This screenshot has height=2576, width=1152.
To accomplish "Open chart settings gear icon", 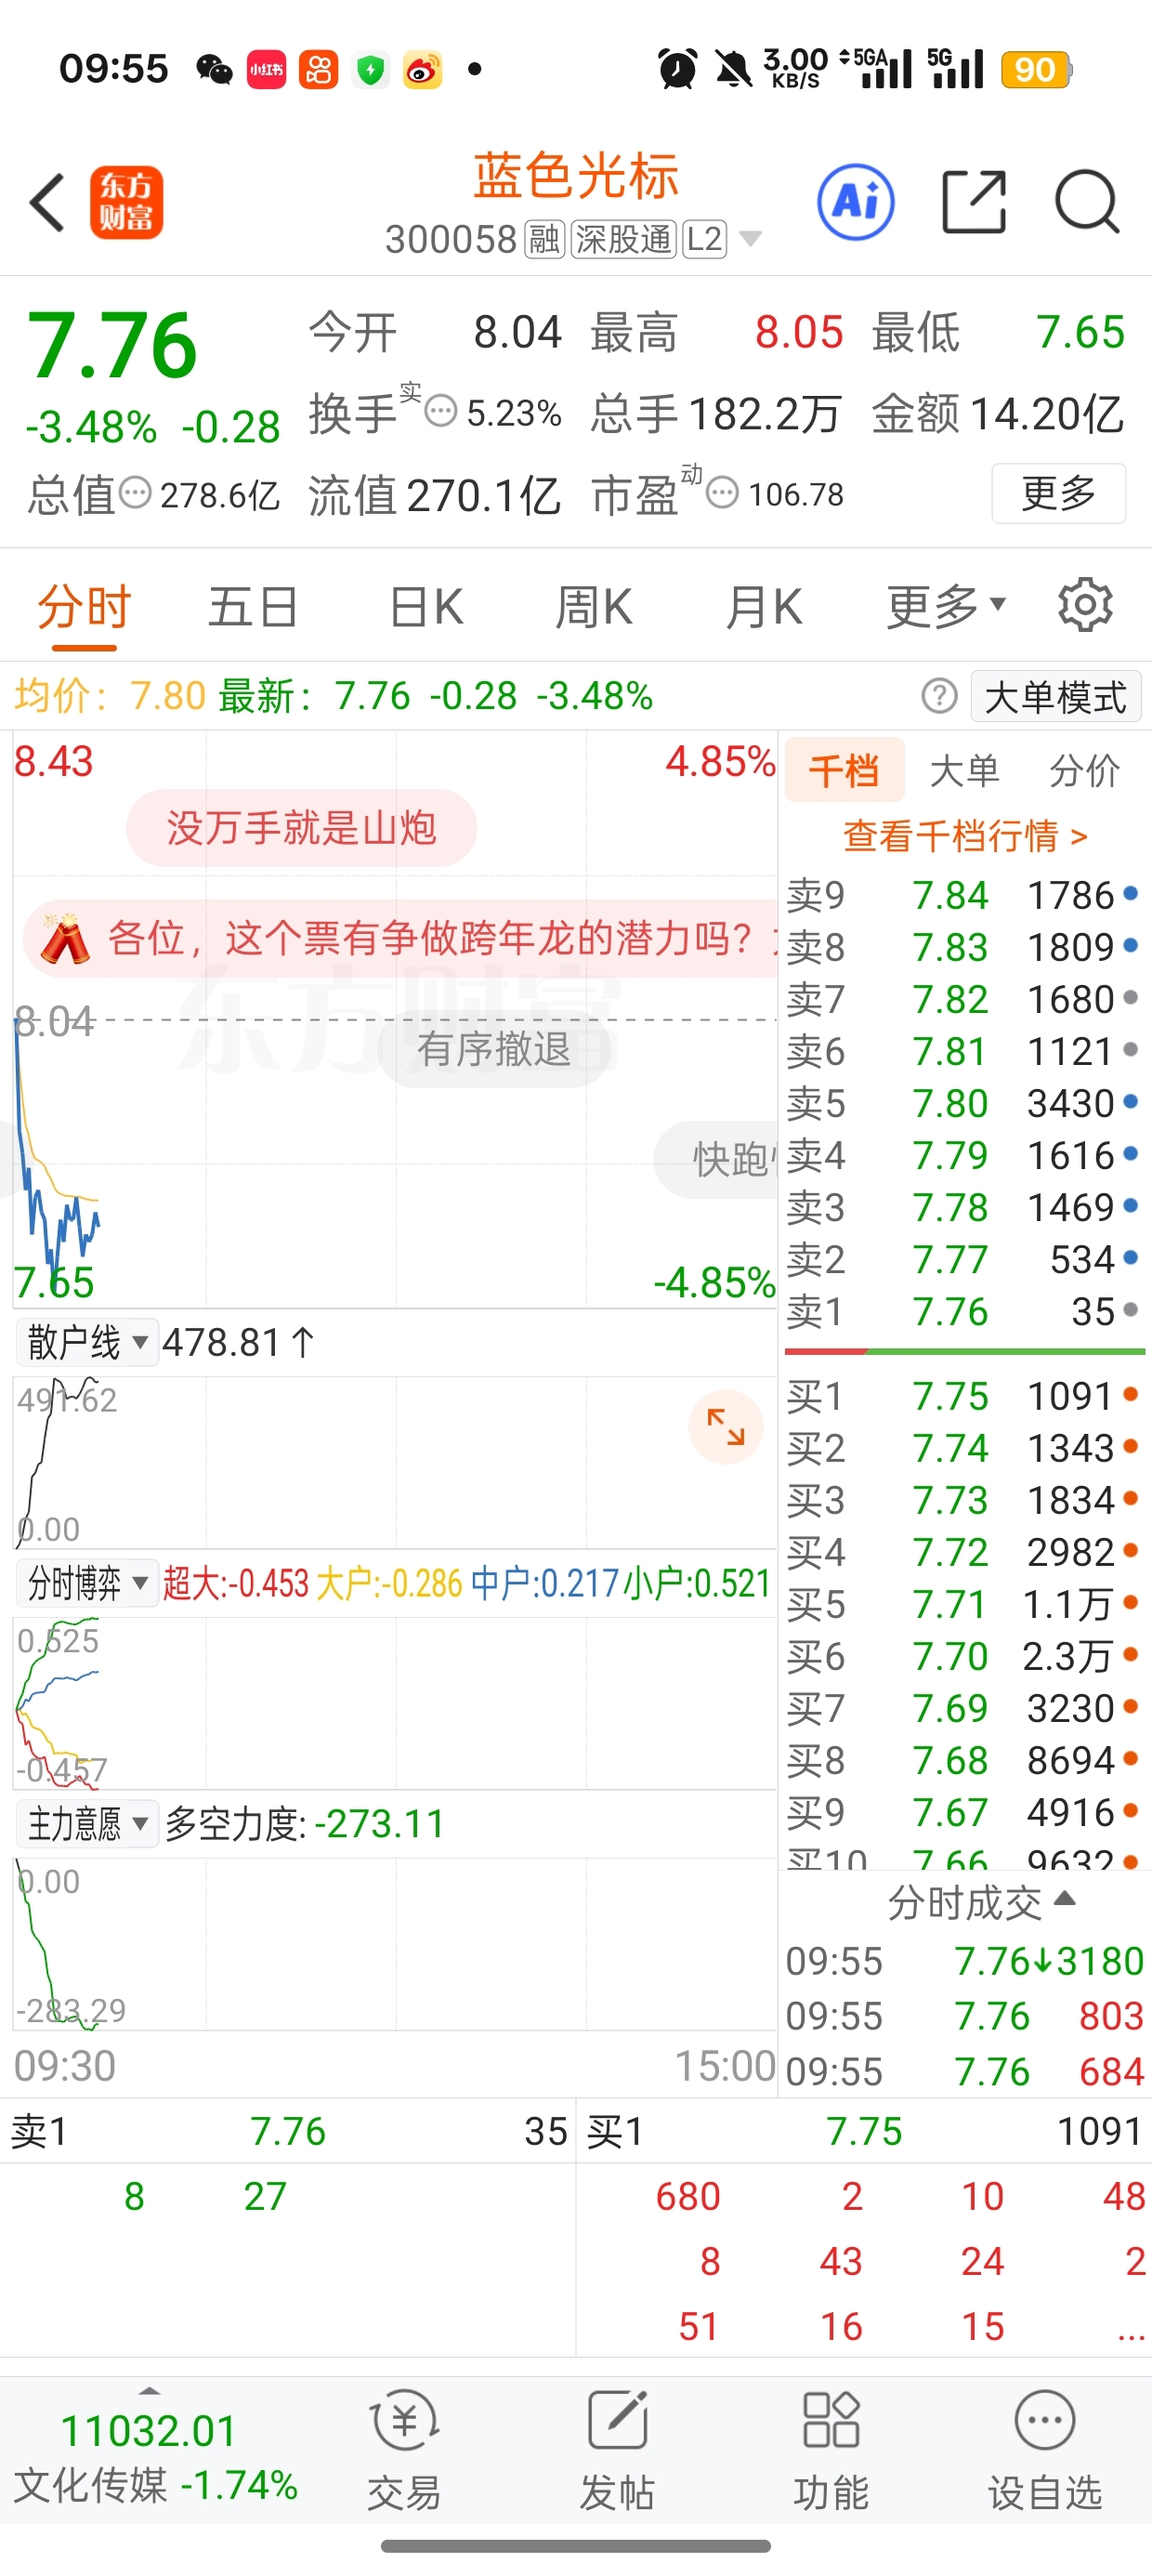I will [x=1085, y=605].
